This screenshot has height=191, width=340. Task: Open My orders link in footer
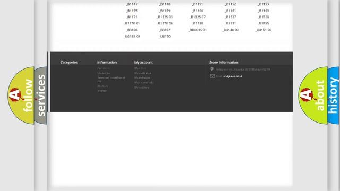140,68
